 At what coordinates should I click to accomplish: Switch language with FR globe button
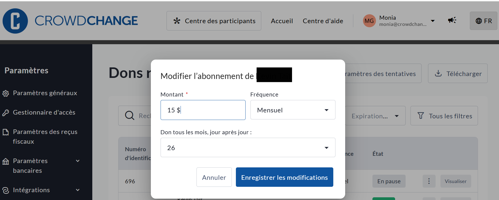click(x=483, y=21)
